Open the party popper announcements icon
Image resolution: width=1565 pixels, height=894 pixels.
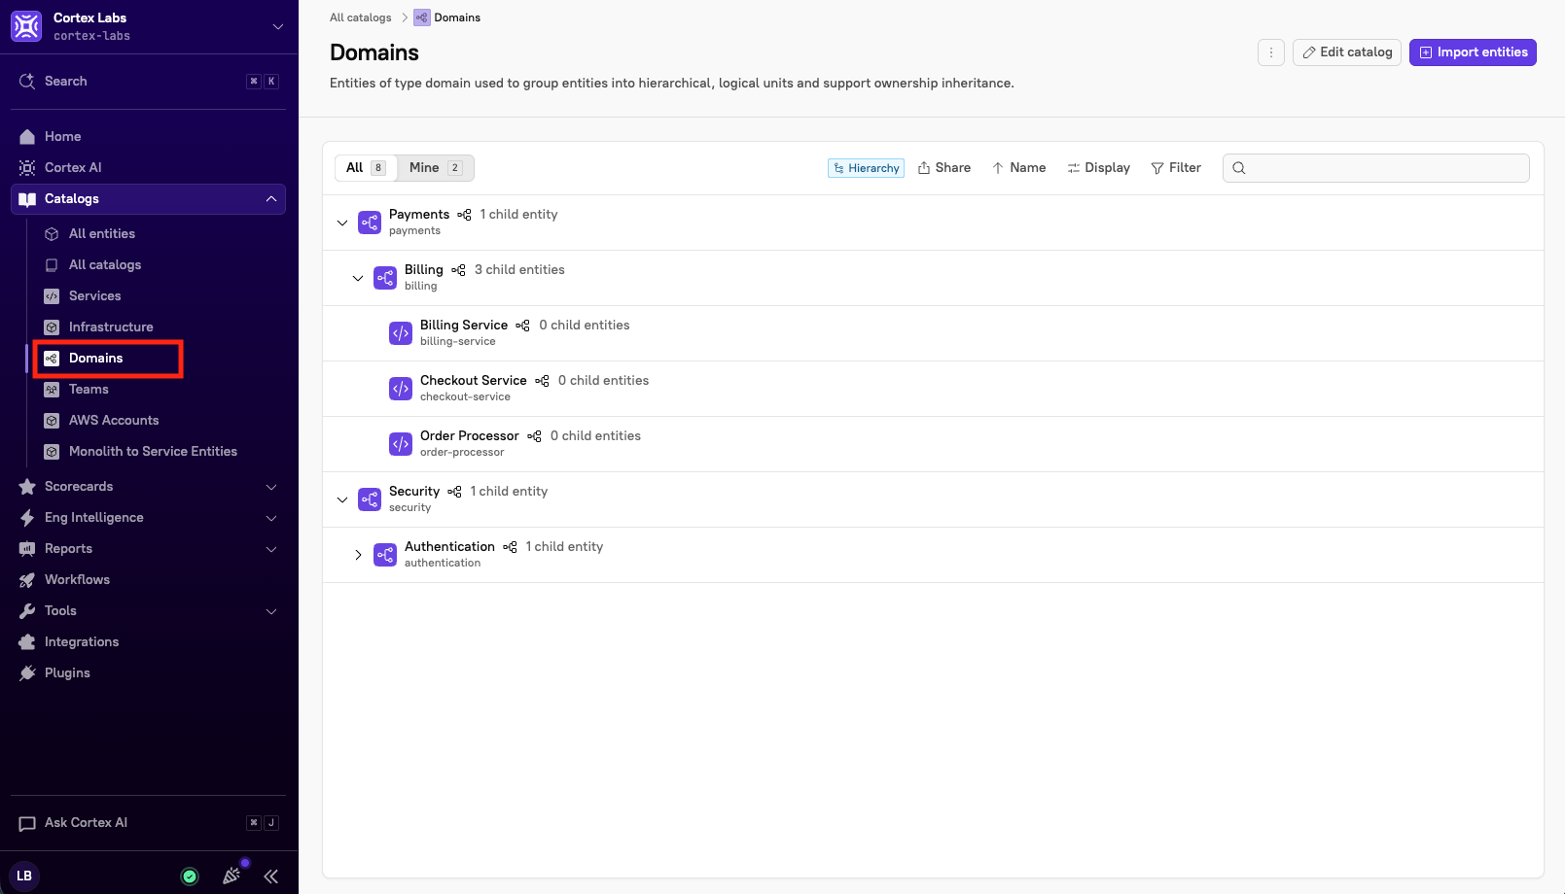pos(231,876)
